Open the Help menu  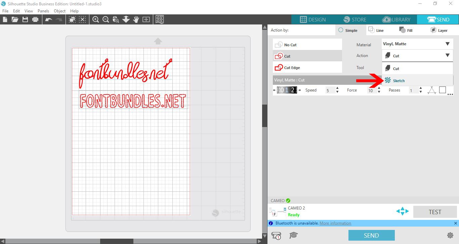point(74,11)
